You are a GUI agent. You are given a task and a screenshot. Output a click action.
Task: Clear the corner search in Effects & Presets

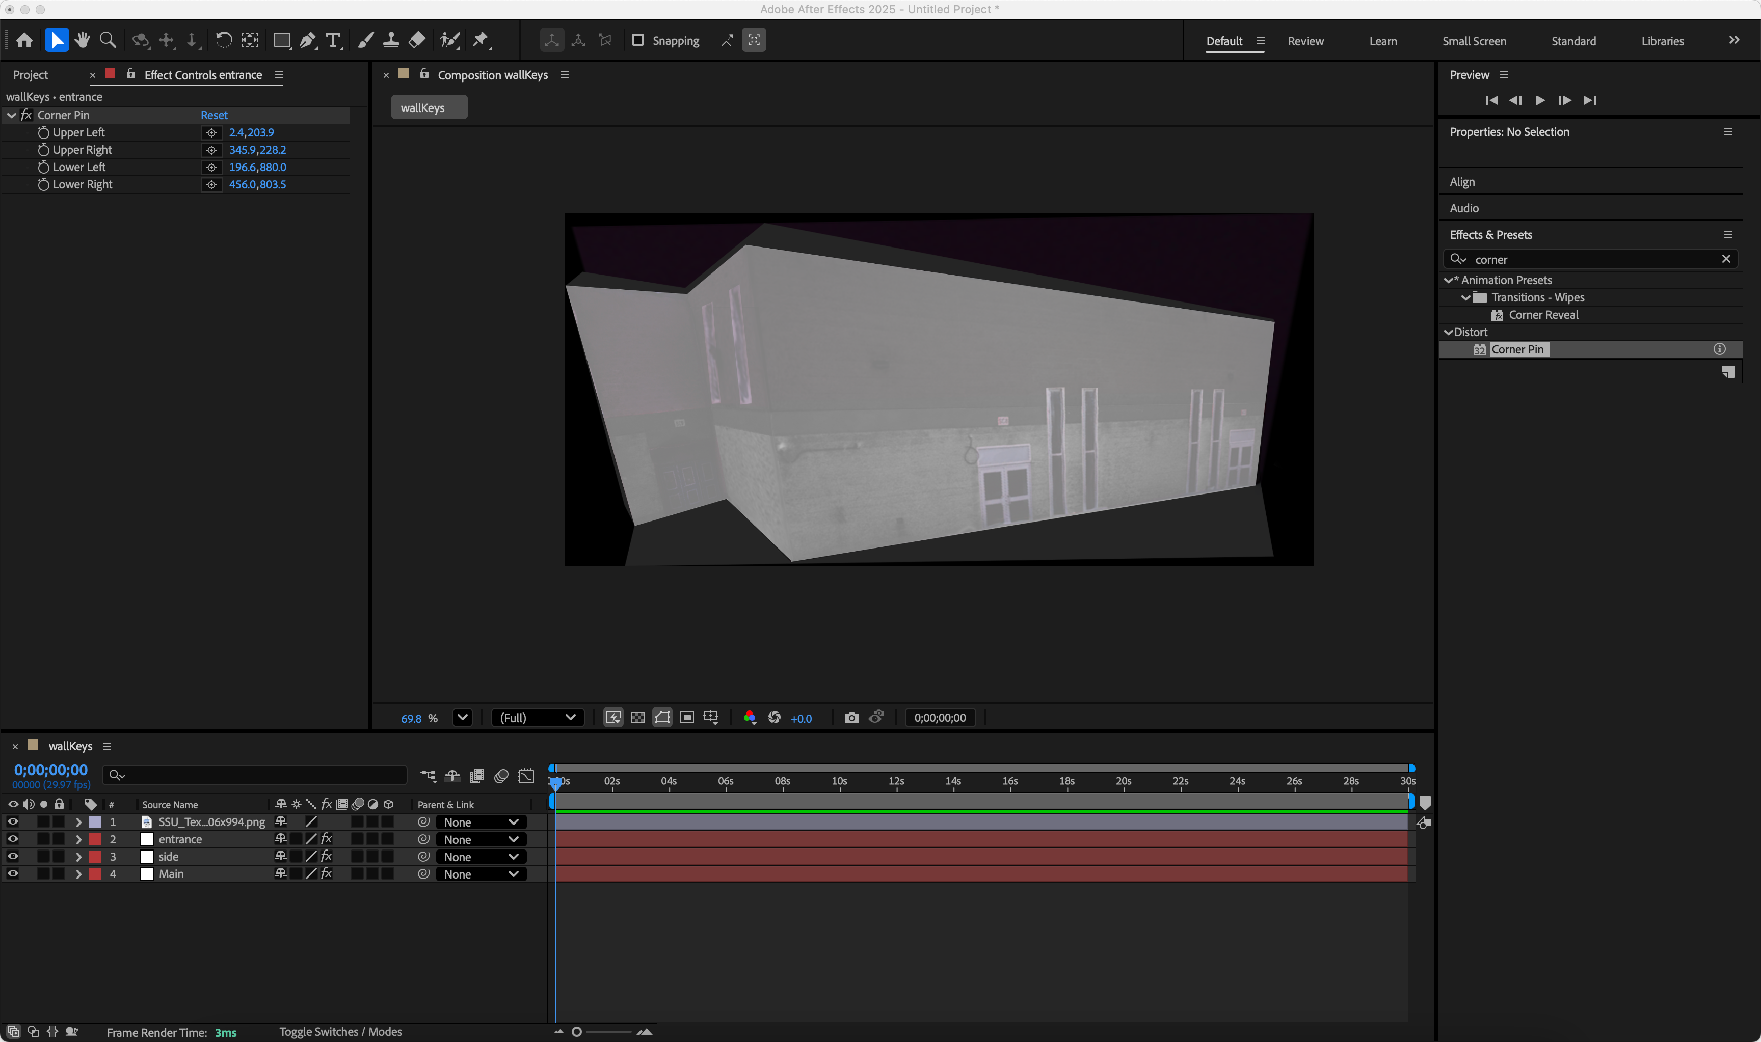tap(1726, 258)
